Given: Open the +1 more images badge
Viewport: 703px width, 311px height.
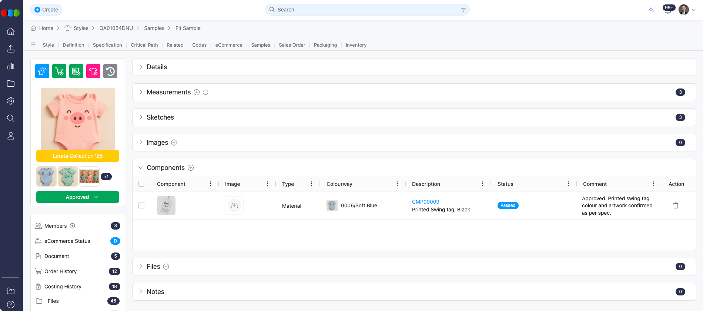Looking at the screenshot, I should click(106, 177).
